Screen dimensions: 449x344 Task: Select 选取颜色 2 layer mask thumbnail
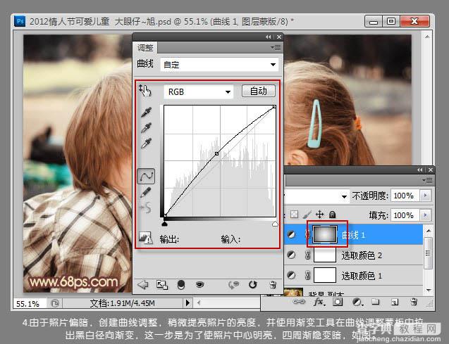click(325, 255)
